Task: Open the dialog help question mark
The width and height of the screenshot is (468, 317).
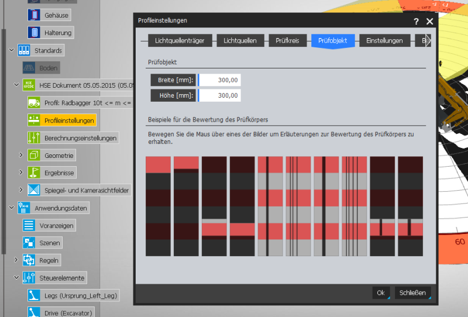Action: point(416,21)
